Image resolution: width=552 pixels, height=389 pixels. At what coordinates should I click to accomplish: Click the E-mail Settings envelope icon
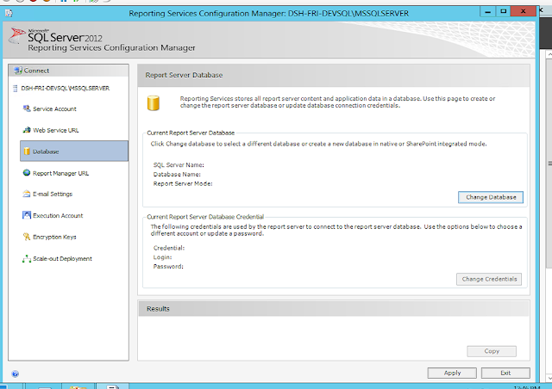click(27, 194)
